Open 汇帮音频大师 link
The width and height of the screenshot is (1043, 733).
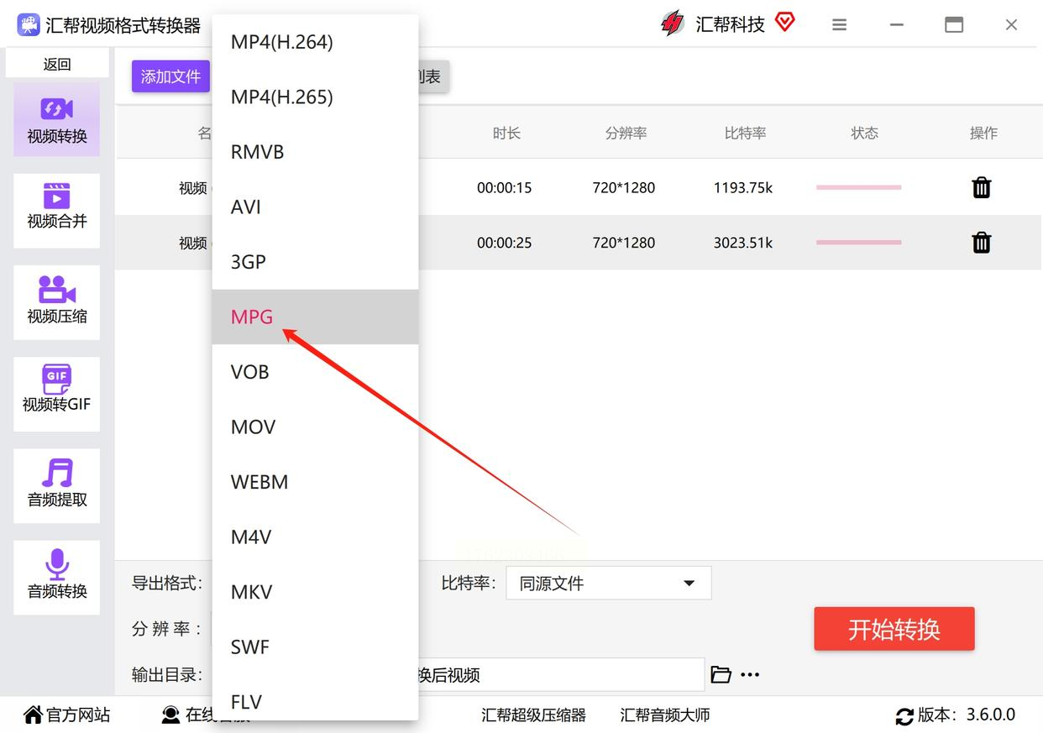(665, 715)
